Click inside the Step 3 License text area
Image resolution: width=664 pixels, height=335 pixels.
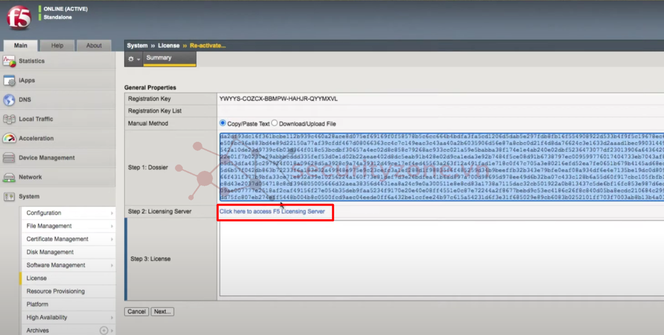click(x=441, y=258)
